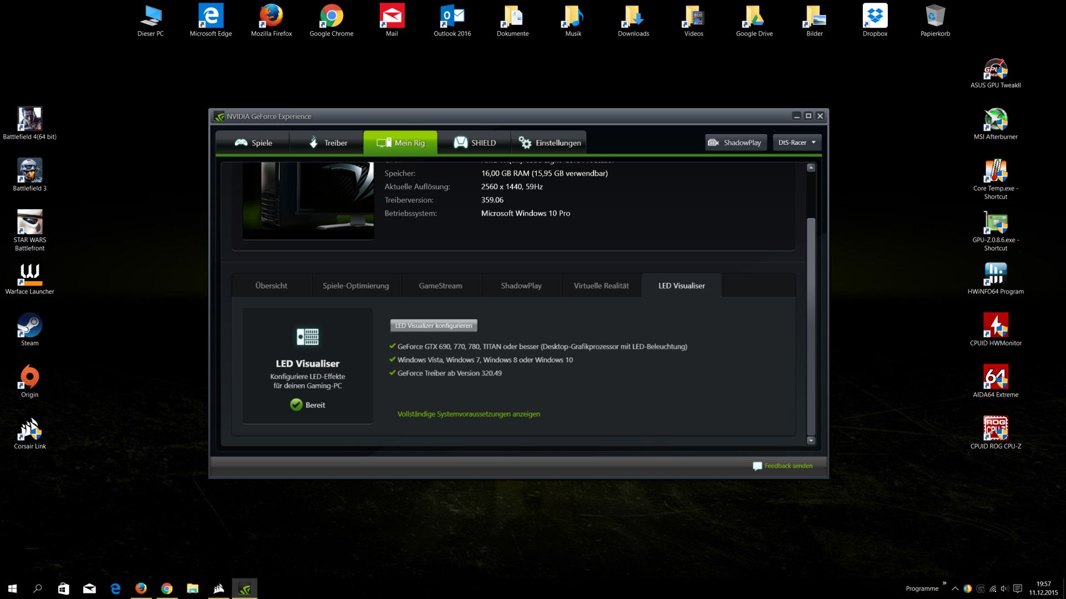Open the SHIELD tab
1066x599 pixels.
click(474, 143)
